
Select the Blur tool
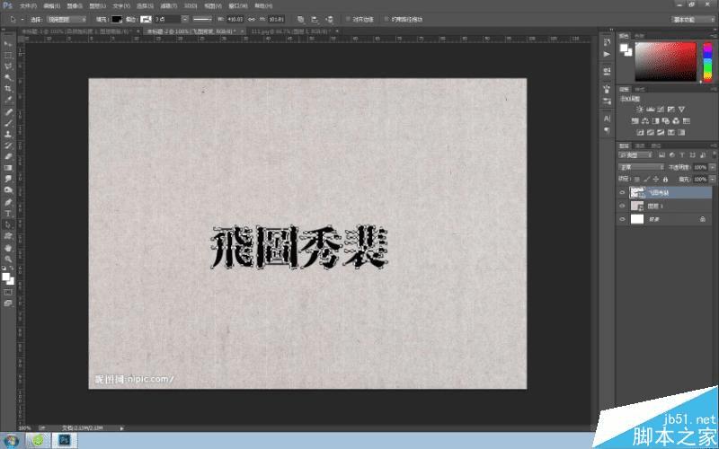click(x=8, y=179)
